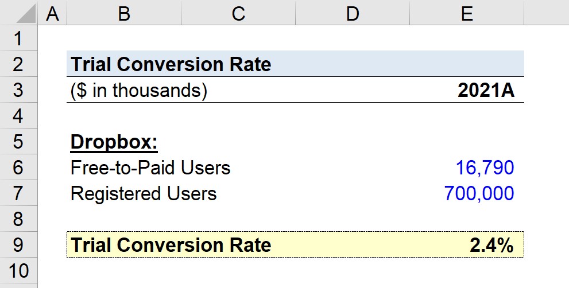Select row 1 header
The image size is (569, 288).
coord(18,38)
